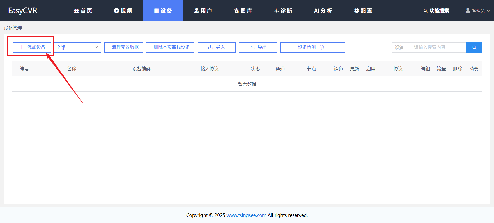494x223 pixels.
Task: Open the www.tsingsee.com link
Action: [246, 215]
